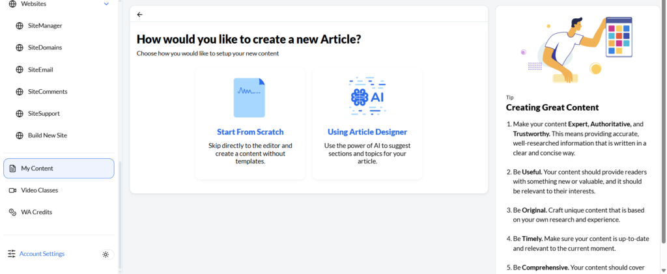Open the Account Settings link
This screenshot has width=667, height=274.
[42, 254]
